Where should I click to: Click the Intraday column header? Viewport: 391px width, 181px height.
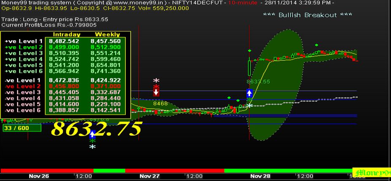(x=67, y=34)
